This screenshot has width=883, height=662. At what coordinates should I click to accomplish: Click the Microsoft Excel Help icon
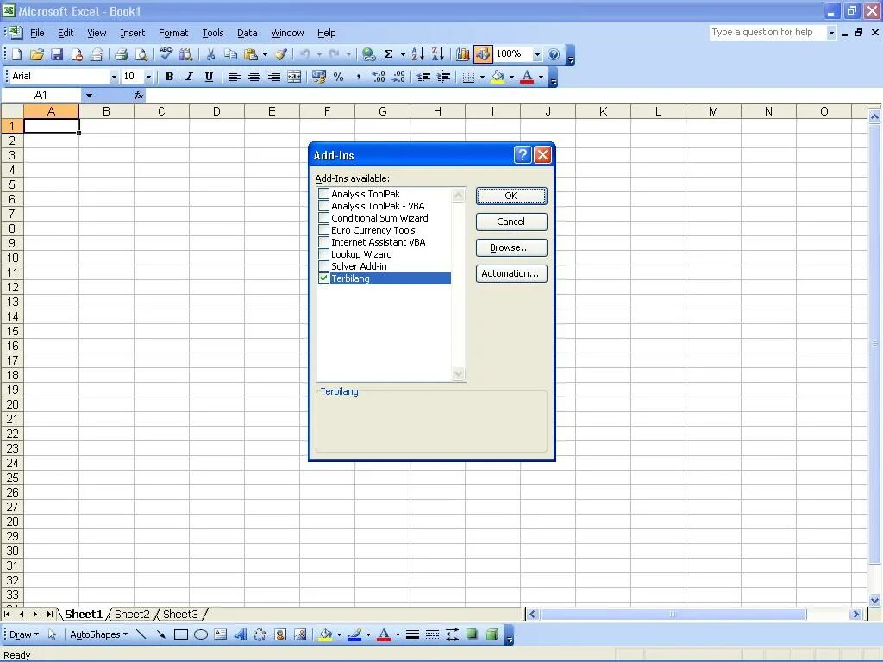coord(554,54)
